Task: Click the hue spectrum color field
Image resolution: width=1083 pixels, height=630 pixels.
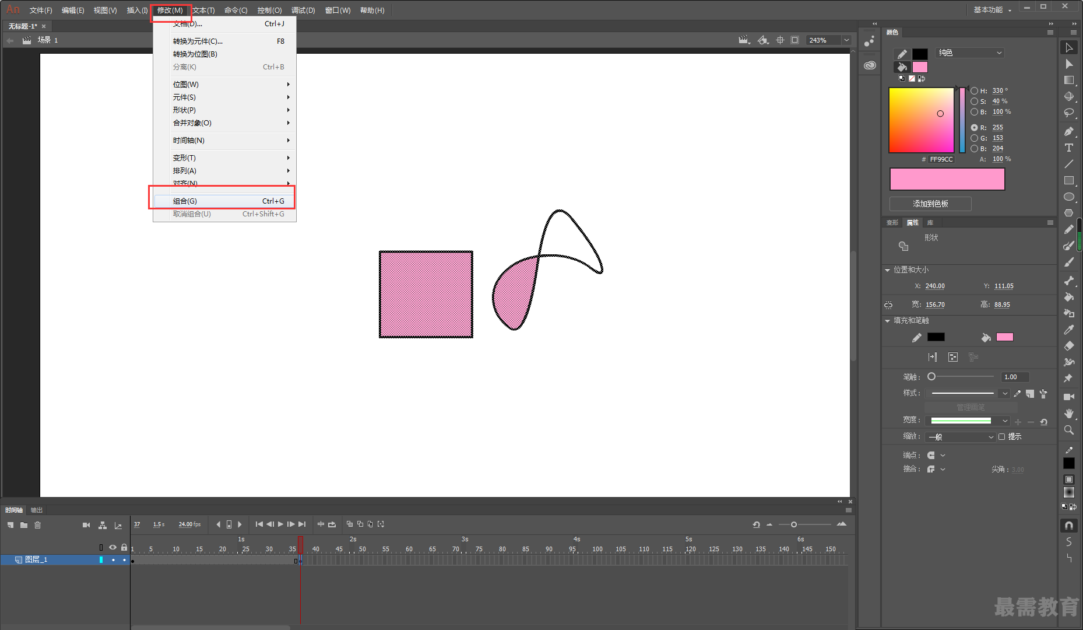Action: (922, 120)
